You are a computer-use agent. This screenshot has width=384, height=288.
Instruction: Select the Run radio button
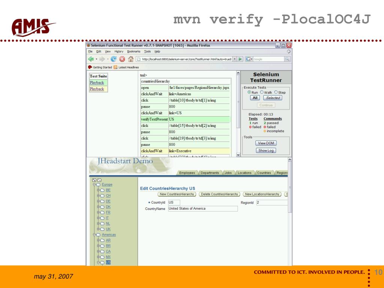coord(249,92)
